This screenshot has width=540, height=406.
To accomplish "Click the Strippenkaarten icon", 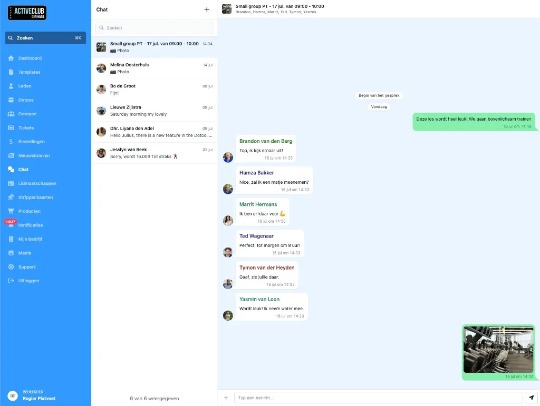I will click(11, 197).
